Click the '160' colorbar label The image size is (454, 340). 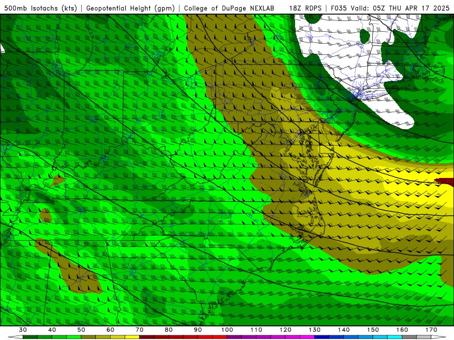click(x=402, y=330)
